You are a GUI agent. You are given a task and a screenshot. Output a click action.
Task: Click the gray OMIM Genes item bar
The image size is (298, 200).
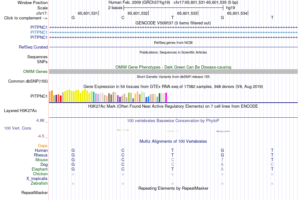coord(173,71)
